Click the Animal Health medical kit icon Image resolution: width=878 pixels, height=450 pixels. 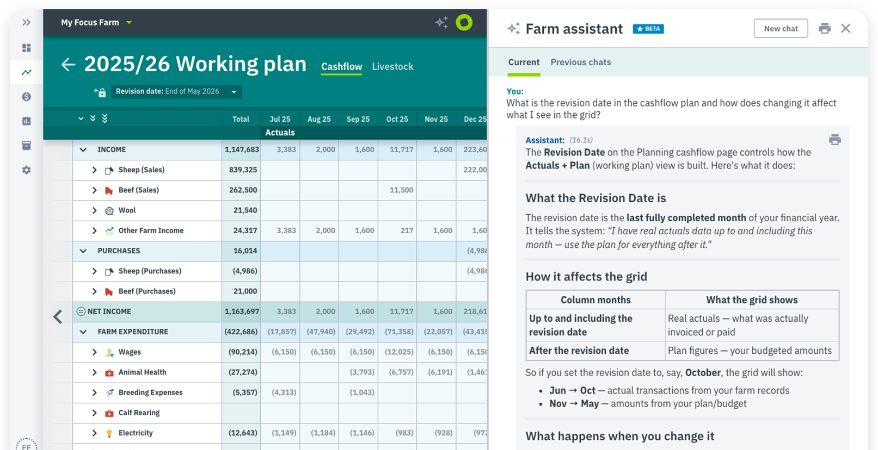tap(109, 372)
